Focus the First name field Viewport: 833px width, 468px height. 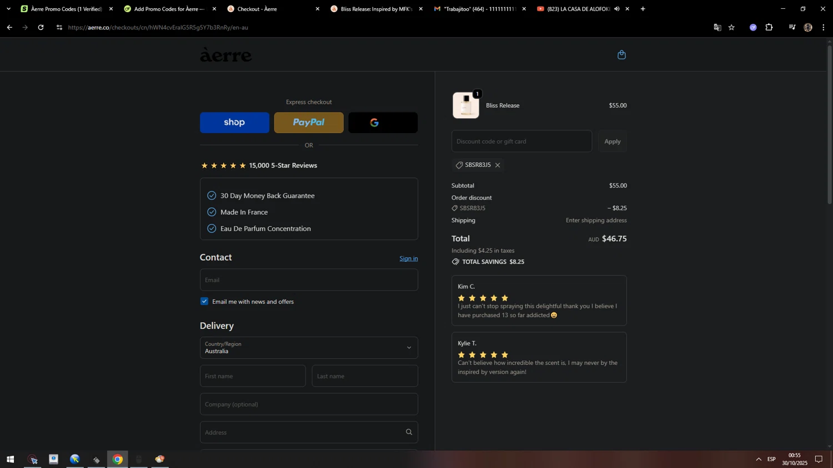tap(253, 376)
